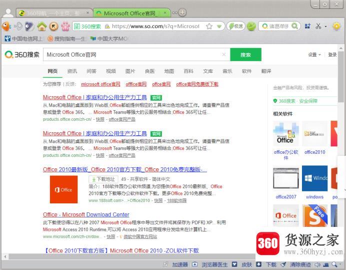Image resolution: width=346 pixels, height=270 pixels.
Task: Open the 搜狗指南 bookmark
Action: (66, 39)
